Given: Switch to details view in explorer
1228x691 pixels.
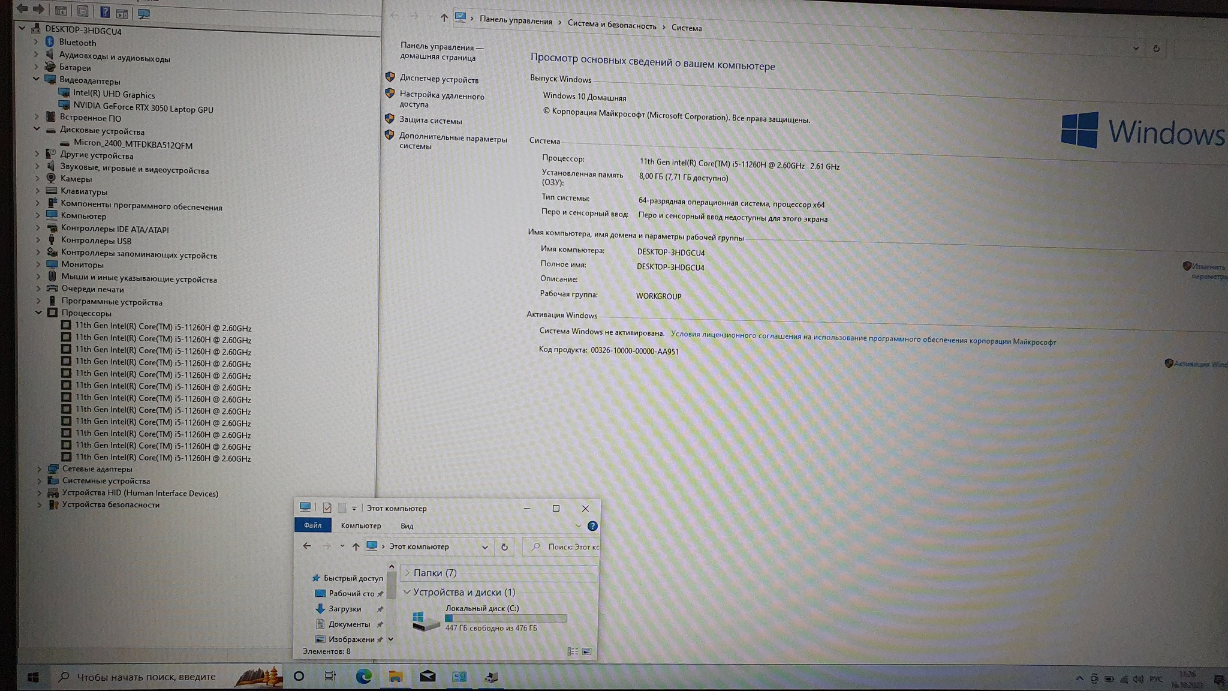Looking at the screenshot, I should coord(573,651).
